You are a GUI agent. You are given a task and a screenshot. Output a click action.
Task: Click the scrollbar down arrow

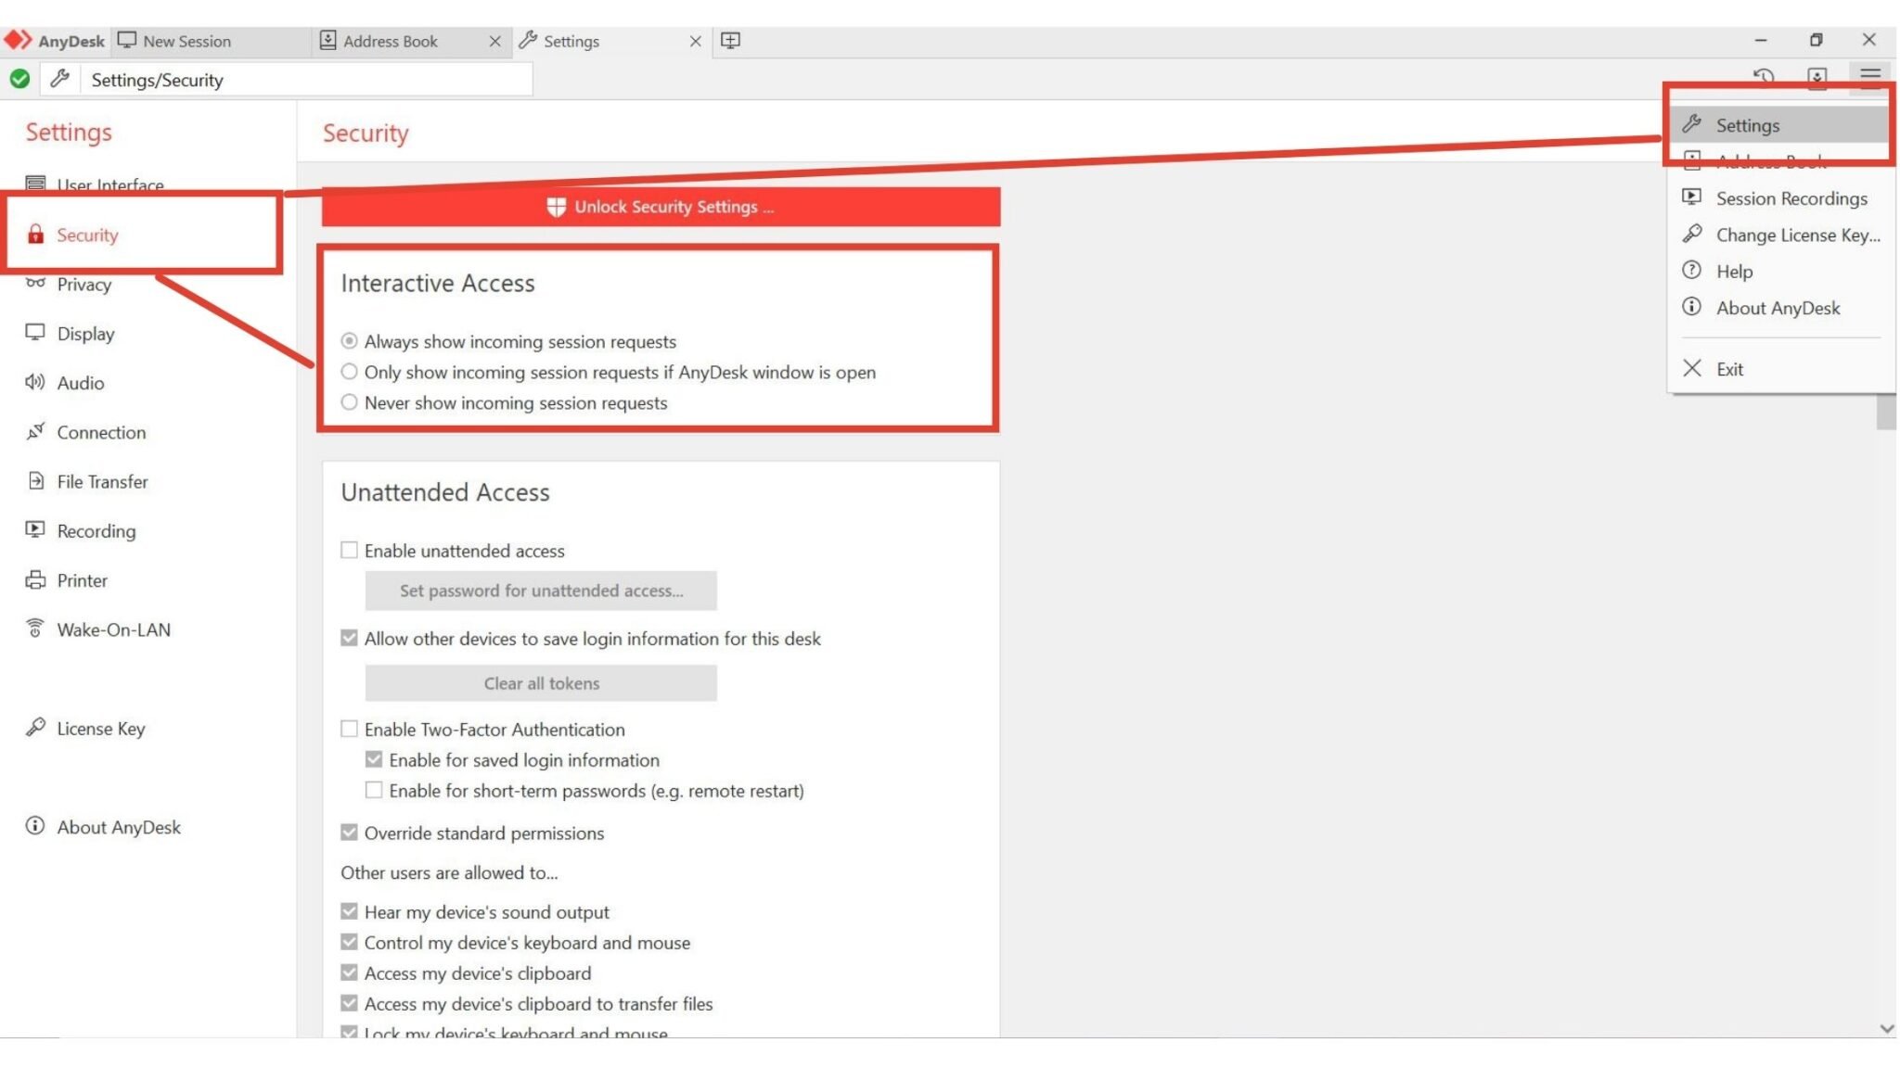(1886, 1027)
